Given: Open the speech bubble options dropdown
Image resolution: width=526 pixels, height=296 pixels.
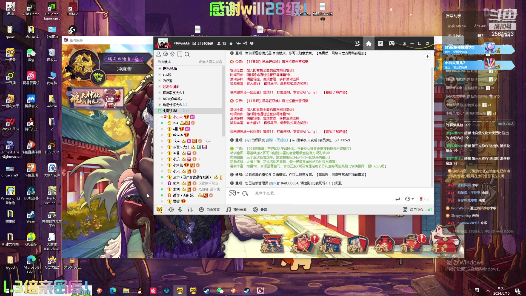Looking at the screenshot, I should pyautogui.click(x=410, y=199).
